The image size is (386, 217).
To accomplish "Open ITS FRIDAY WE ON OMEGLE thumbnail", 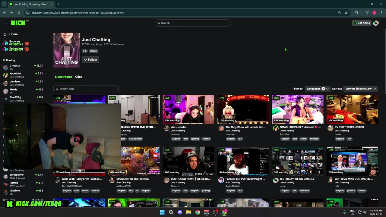I will point(298,161).
